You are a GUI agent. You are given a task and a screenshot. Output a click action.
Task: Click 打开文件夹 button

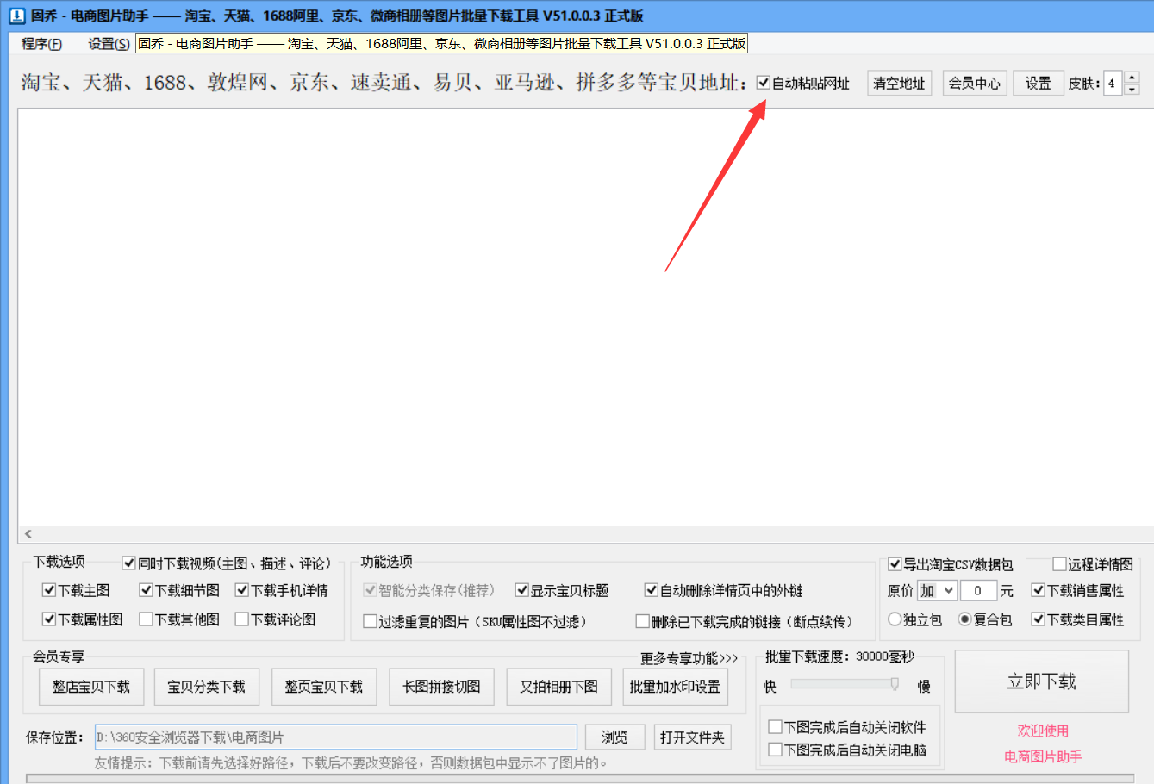(692, 737)
